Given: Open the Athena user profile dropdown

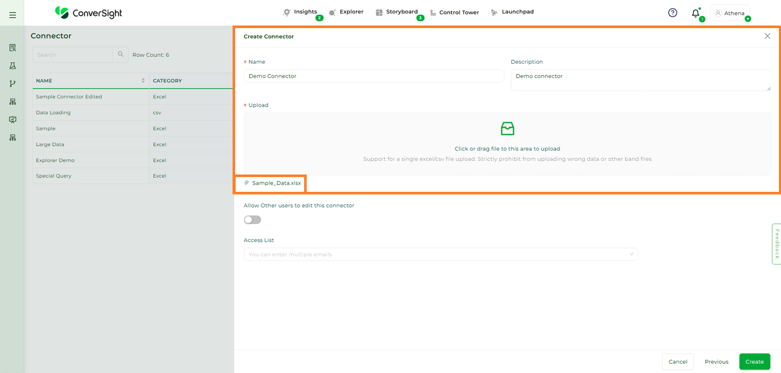Looking at the screenshot, I should click(x=730, y=13).
